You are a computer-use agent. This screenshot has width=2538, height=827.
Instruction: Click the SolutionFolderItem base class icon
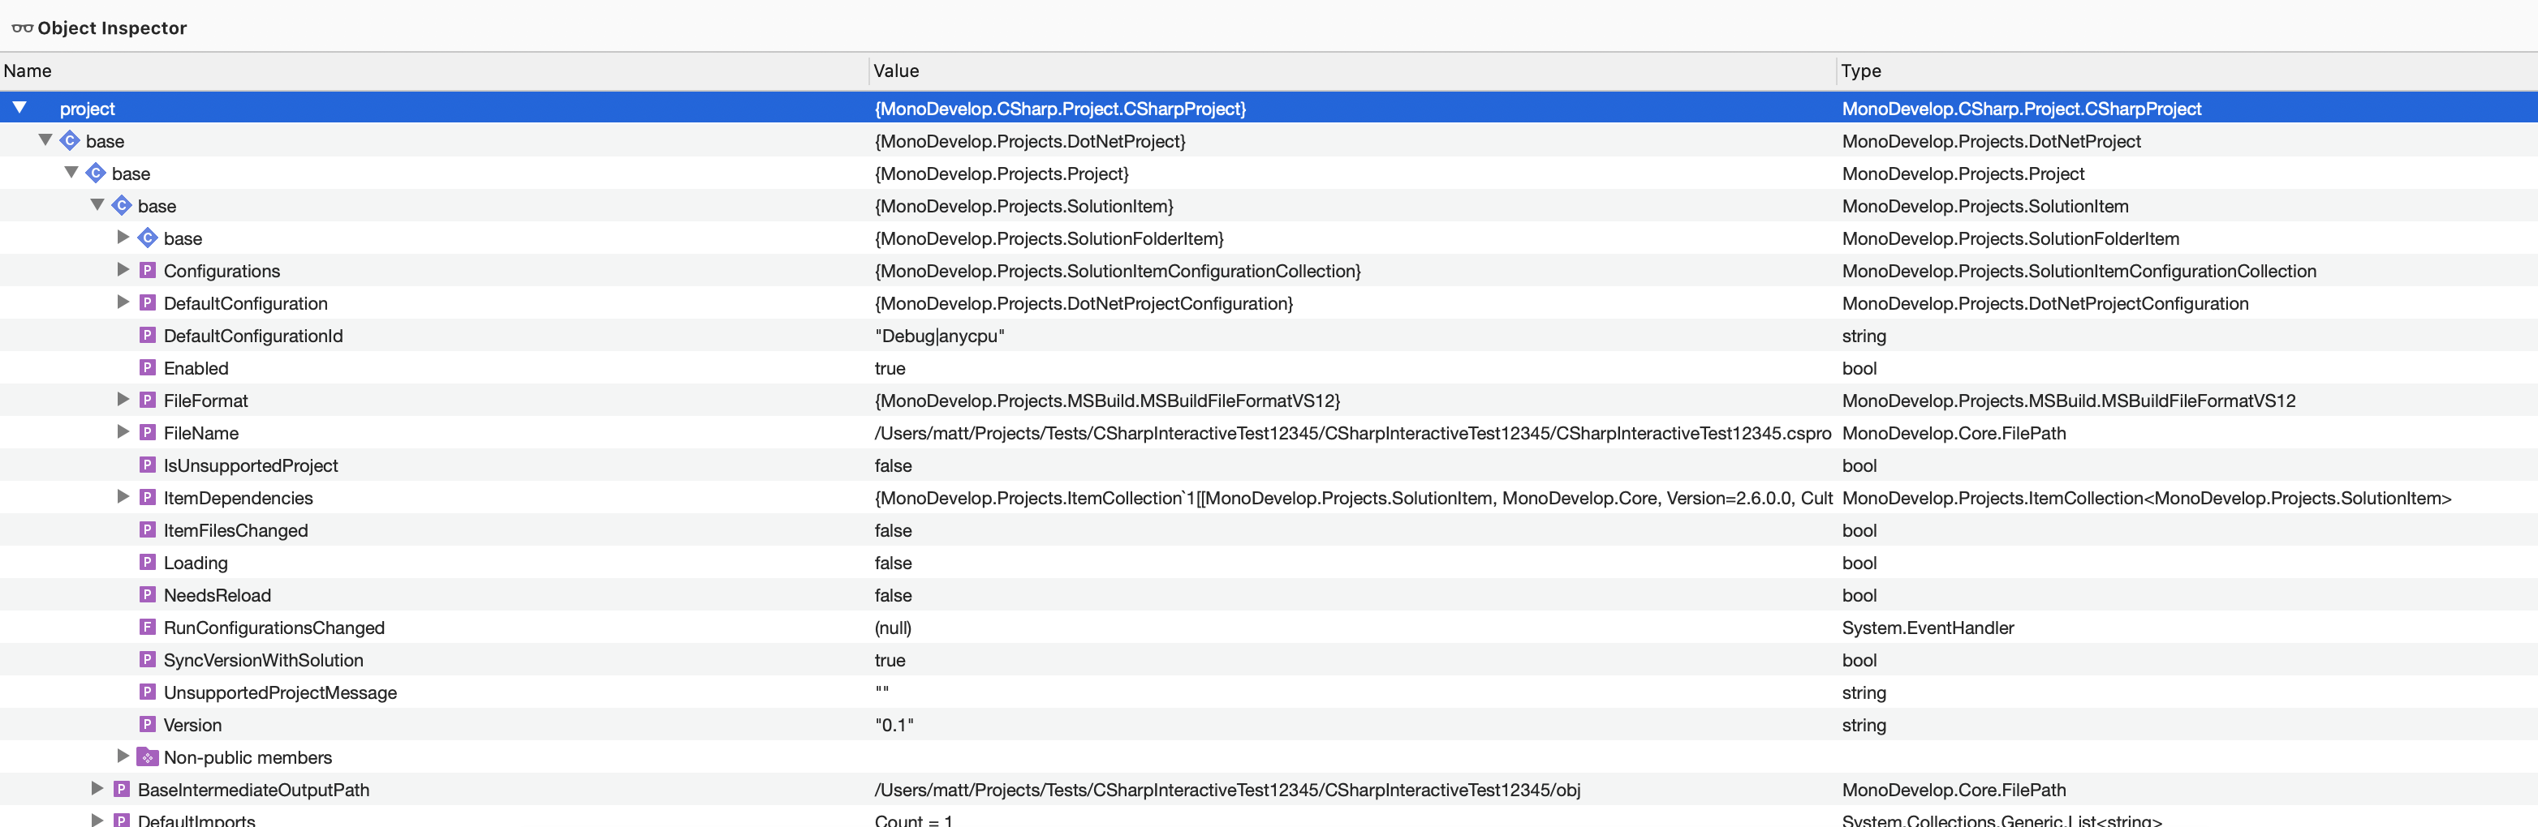click(x=148, y=238)
